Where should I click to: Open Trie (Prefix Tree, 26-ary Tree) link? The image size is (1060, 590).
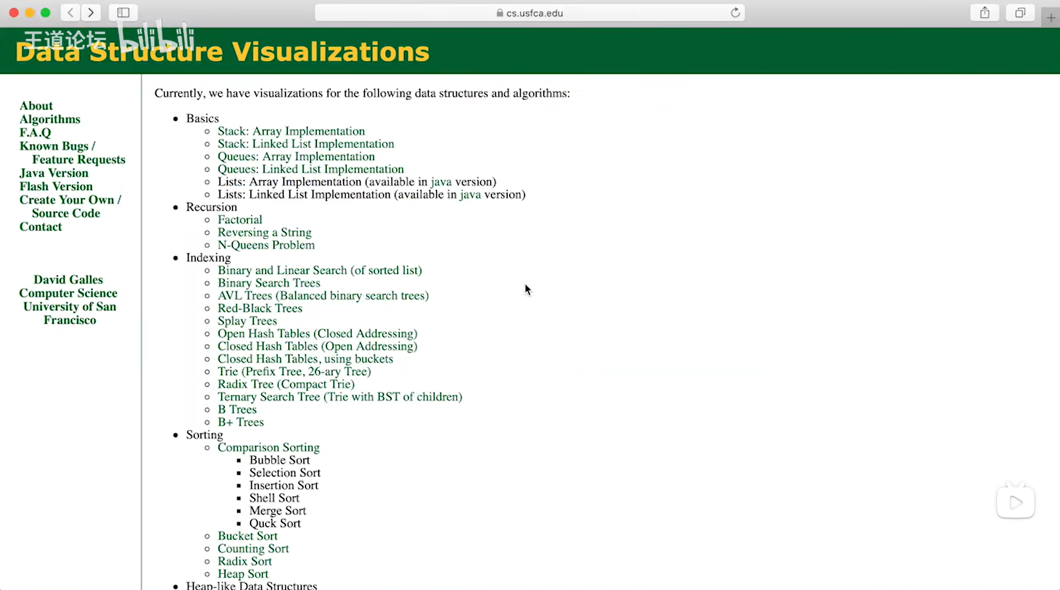[x=294, y=372]
